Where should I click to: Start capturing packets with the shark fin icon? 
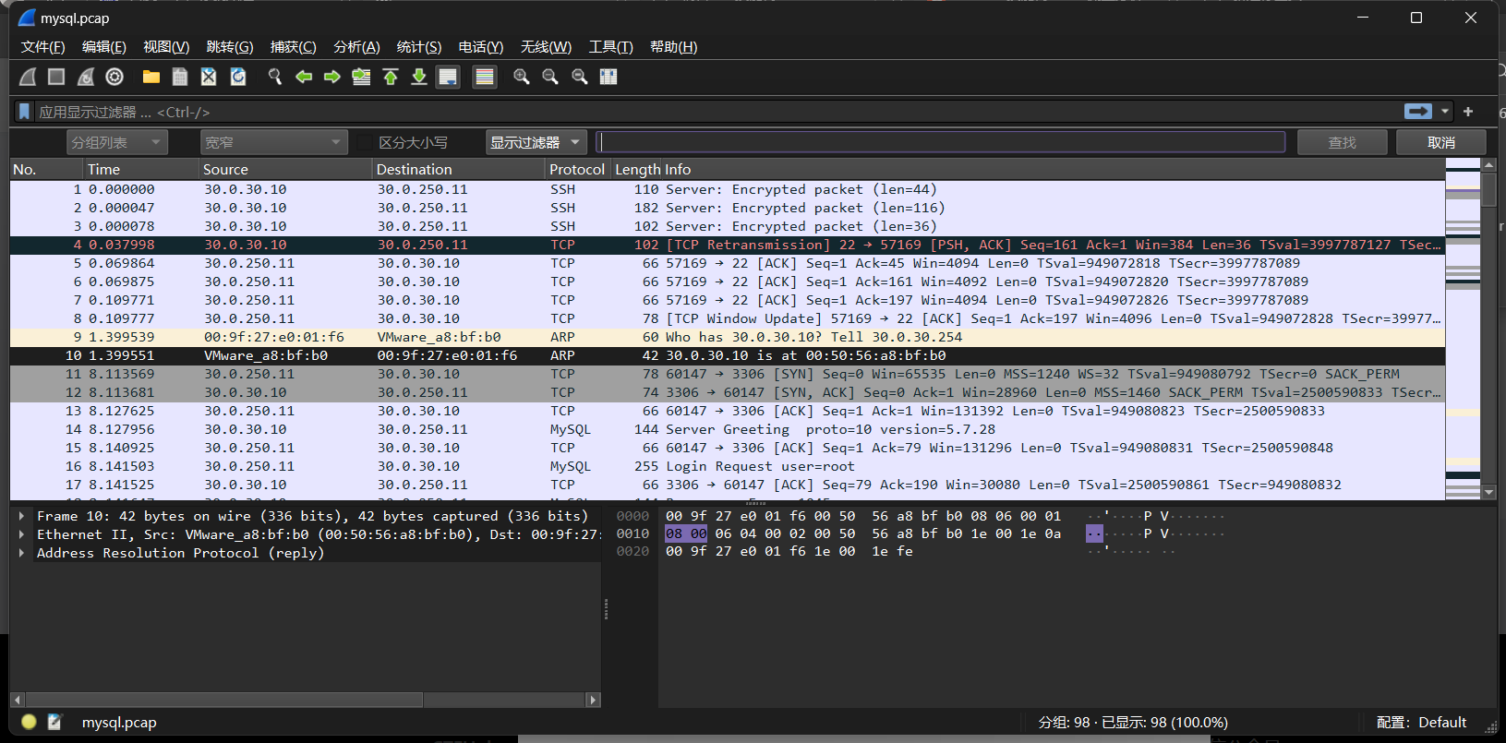[x=28, y=77]
